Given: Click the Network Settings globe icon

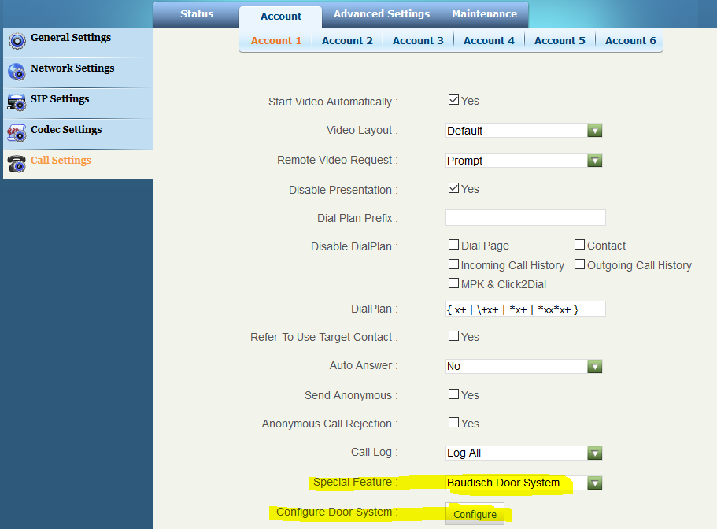Looking at the screenshot, I should click(17, 72).
